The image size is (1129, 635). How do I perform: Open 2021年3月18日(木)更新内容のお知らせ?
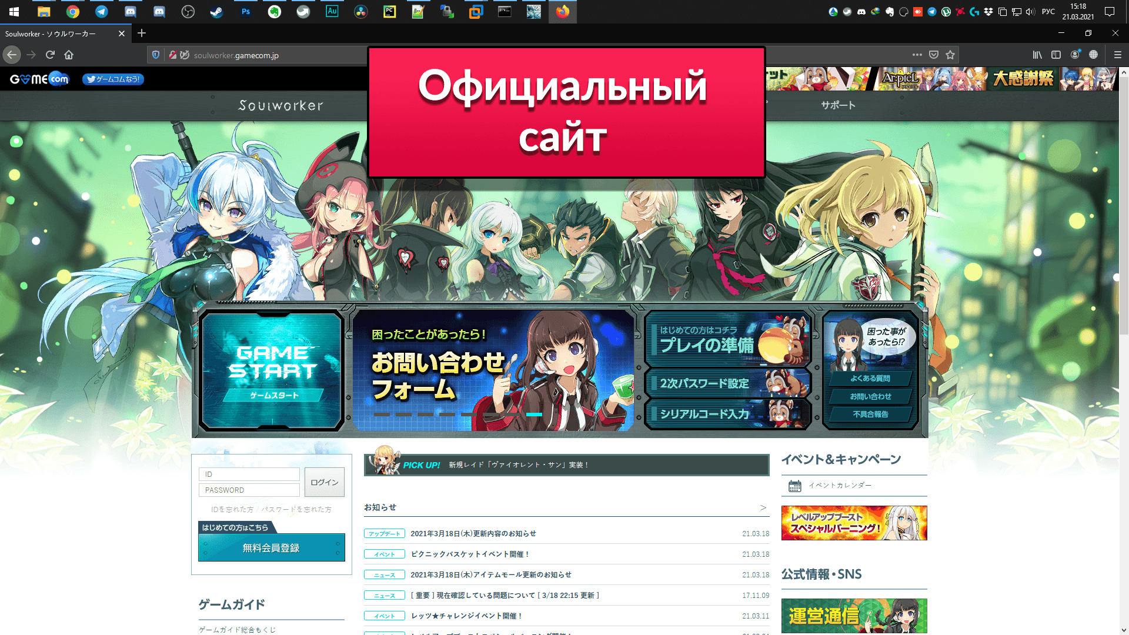click(x=473, y=534)
